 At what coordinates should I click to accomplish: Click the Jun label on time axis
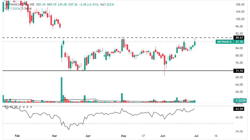pos(162,136)
